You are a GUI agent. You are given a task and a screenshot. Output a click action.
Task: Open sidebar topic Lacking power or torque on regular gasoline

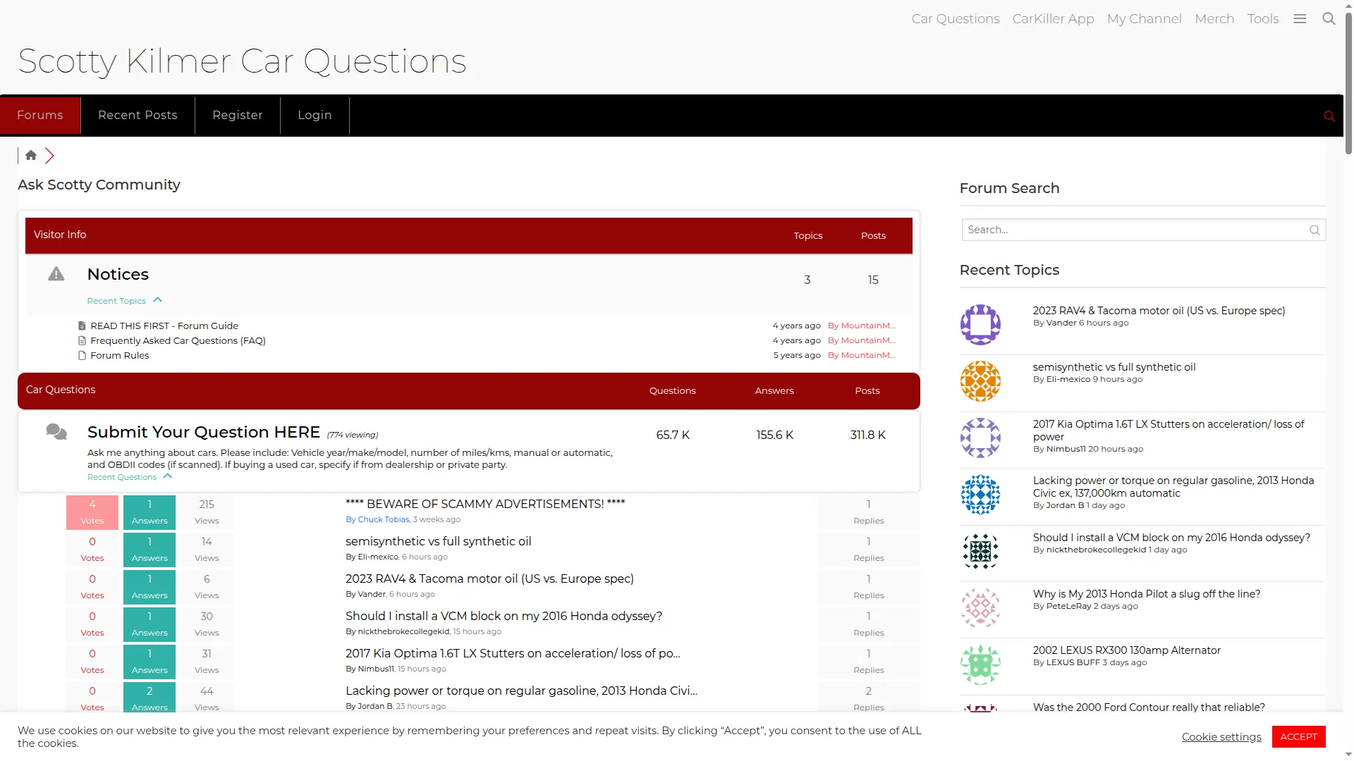click(1173, 487)
